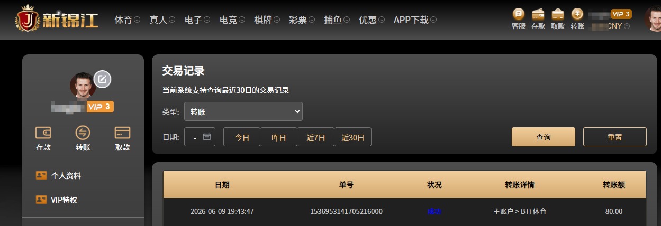The height and width of the screenshot is (226, 661).
Task: Select the 近7日 date filter
Action: click(x=316, y=137)
